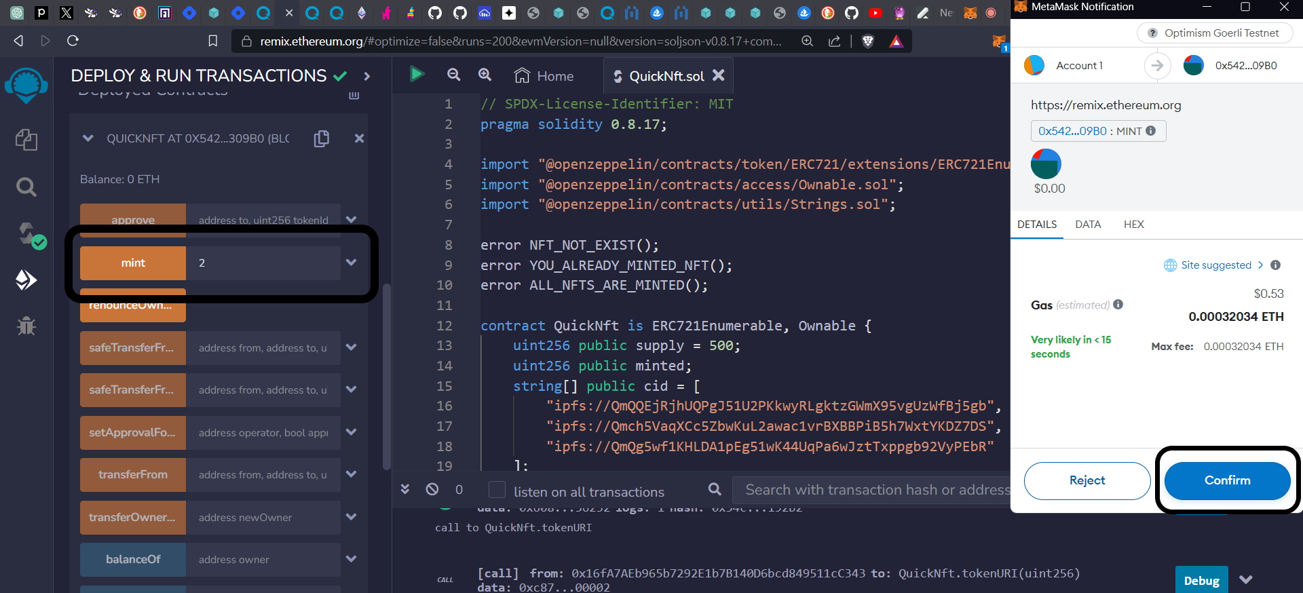The width and height of the screenshot is (1303, 593).
Task: Copy the QUICKNFT contract address icon
Action: pos(322,138)
